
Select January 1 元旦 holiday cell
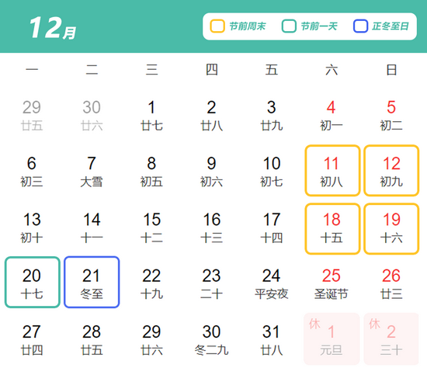coord(332,339)
